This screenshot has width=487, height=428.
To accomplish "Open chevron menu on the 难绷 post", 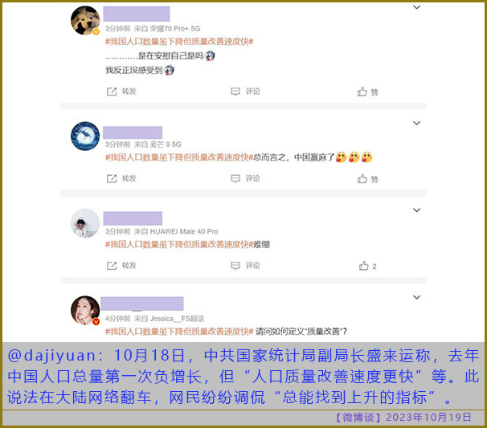I will [417, 210].
